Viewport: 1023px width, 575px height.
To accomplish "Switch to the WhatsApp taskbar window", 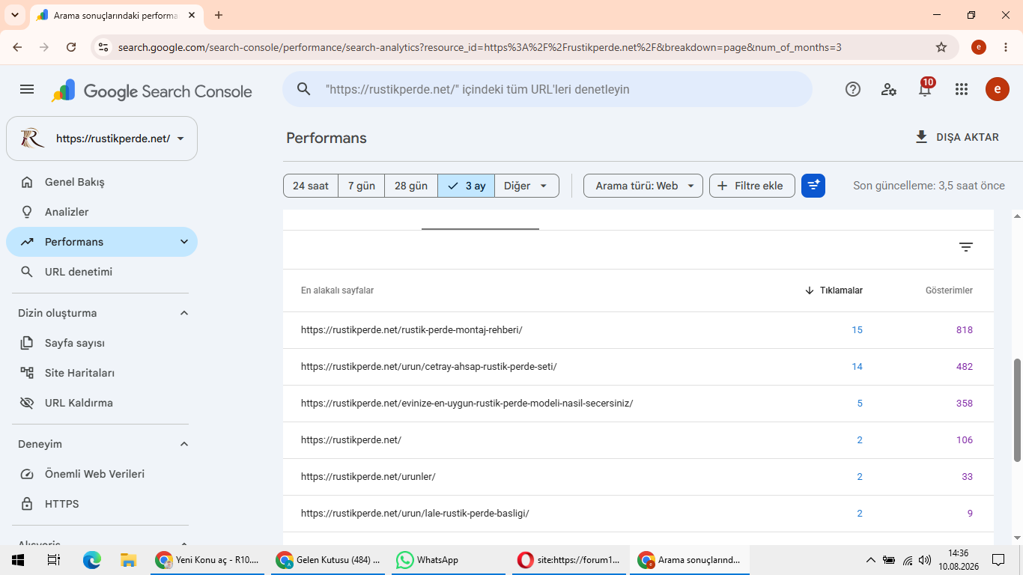I will pyautogui.click(x=449, y=560).
